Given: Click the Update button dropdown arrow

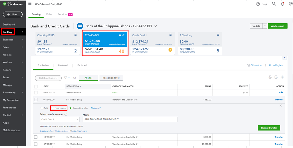Looking at the screenshot, I should (265, 26).
